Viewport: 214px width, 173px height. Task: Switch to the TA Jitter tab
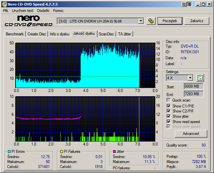(x=124, y=34)
